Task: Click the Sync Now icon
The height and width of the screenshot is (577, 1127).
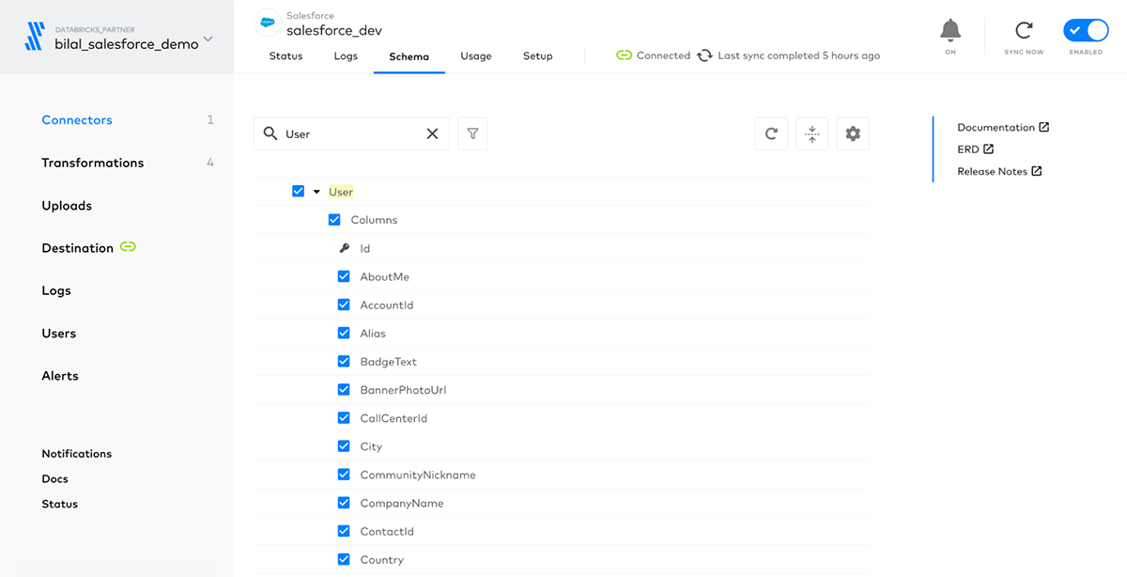Action: pyautogui.click(x=1024, y=31)
